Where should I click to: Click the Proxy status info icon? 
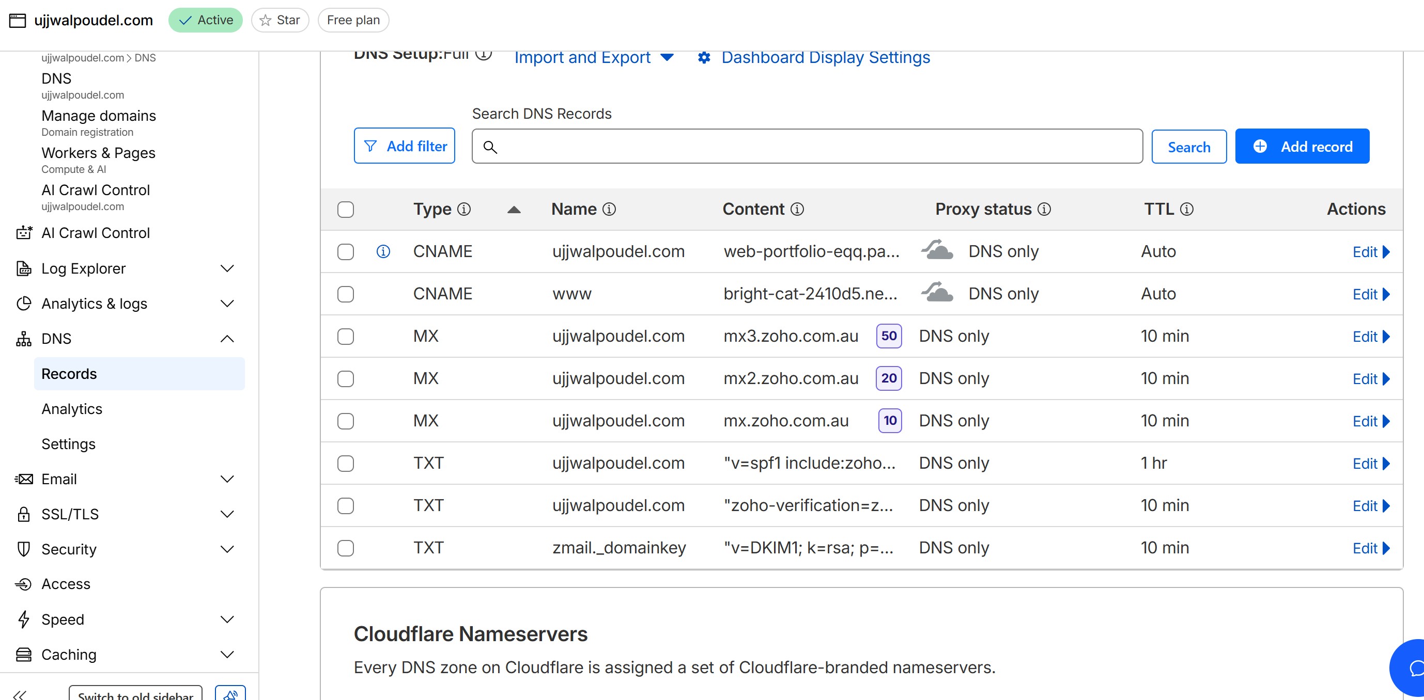(1044, 210)
